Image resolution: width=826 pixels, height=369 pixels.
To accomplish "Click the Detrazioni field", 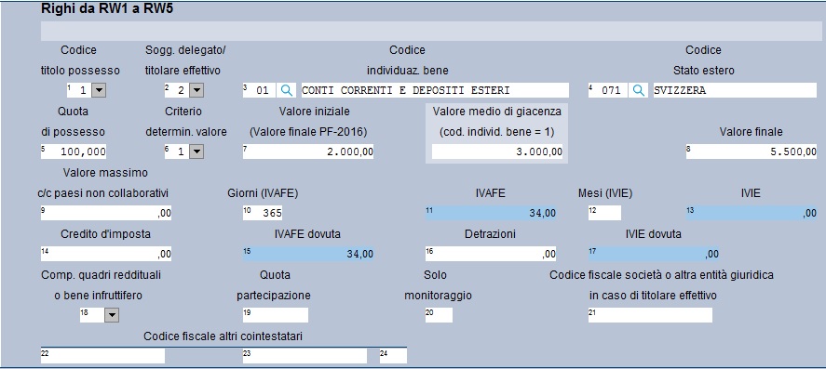I will tap(491, 255).
